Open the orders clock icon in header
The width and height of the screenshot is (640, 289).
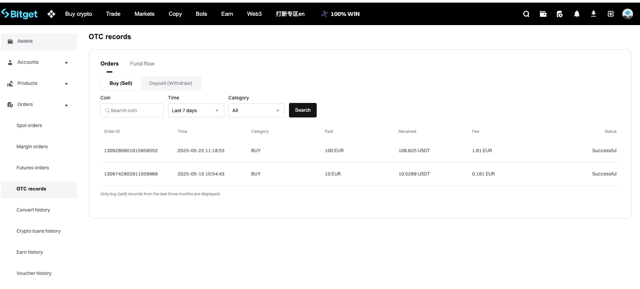click(x=560, y=14)
